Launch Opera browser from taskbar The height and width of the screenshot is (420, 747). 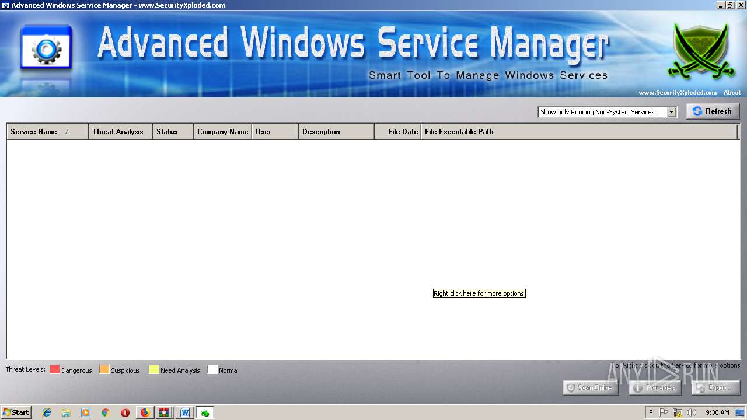(125, 412)
